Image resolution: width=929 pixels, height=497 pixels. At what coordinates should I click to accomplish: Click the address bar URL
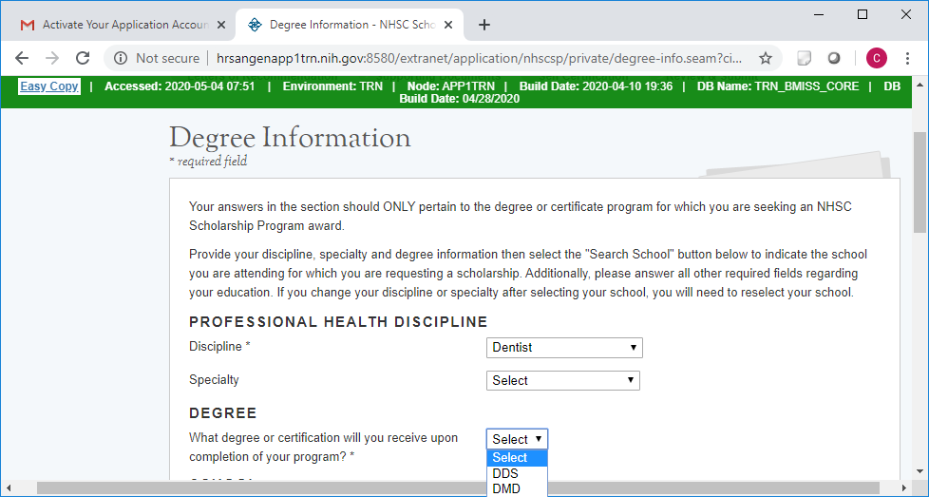[x=479, y=58]
